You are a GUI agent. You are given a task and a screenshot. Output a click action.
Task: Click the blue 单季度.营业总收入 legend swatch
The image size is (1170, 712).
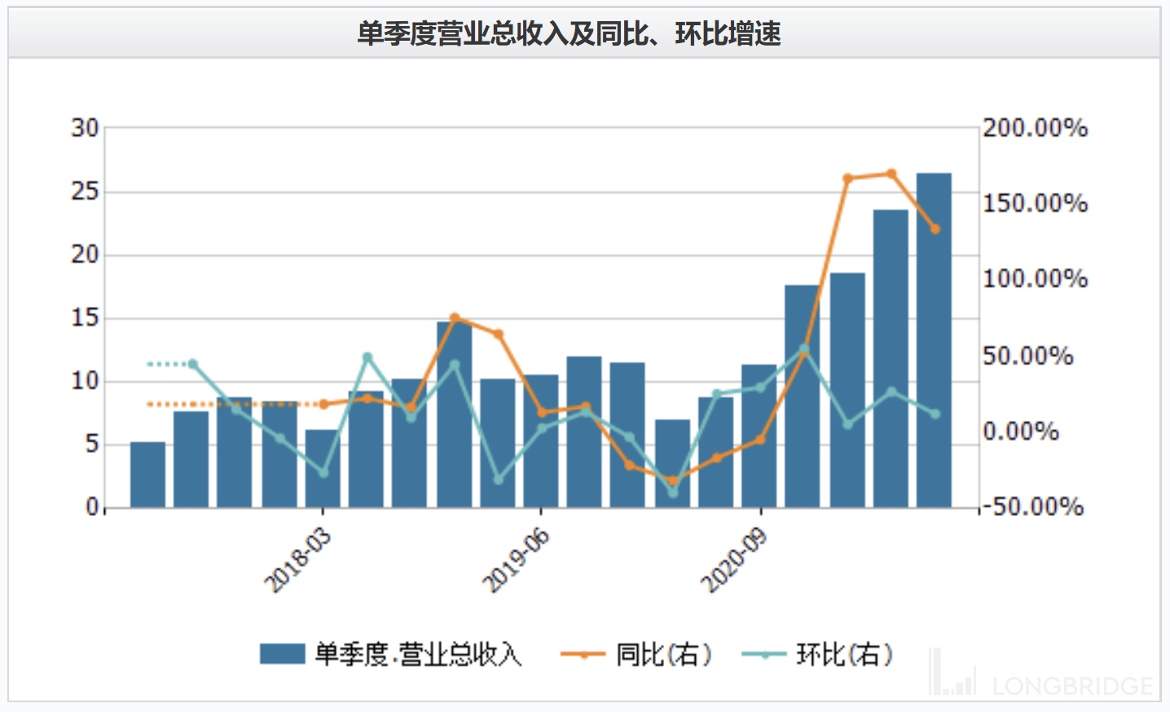283,654
